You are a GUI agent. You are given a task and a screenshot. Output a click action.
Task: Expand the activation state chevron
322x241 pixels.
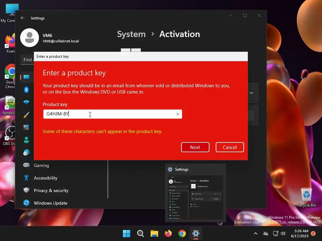(251, 93)
